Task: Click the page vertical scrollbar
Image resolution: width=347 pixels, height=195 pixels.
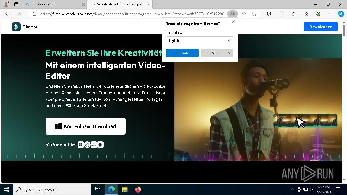Action: (344, 30)
